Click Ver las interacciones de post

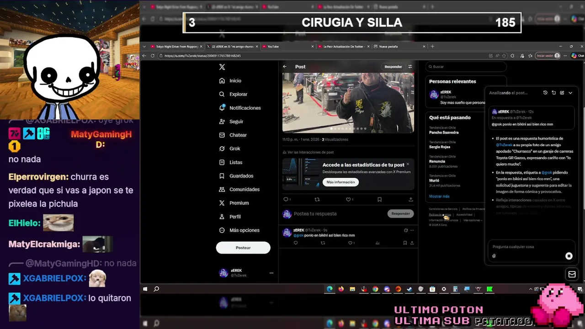pyautogui.click(x=308, y=152)
